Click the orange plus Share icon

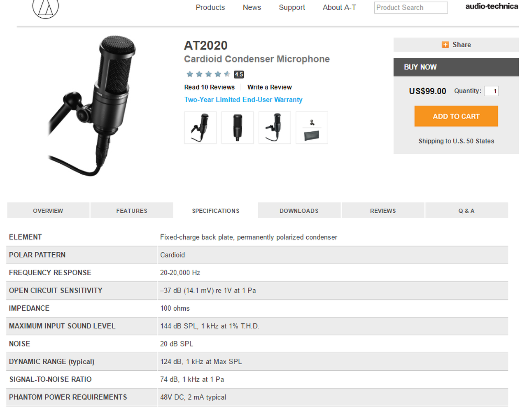[445, 45]
